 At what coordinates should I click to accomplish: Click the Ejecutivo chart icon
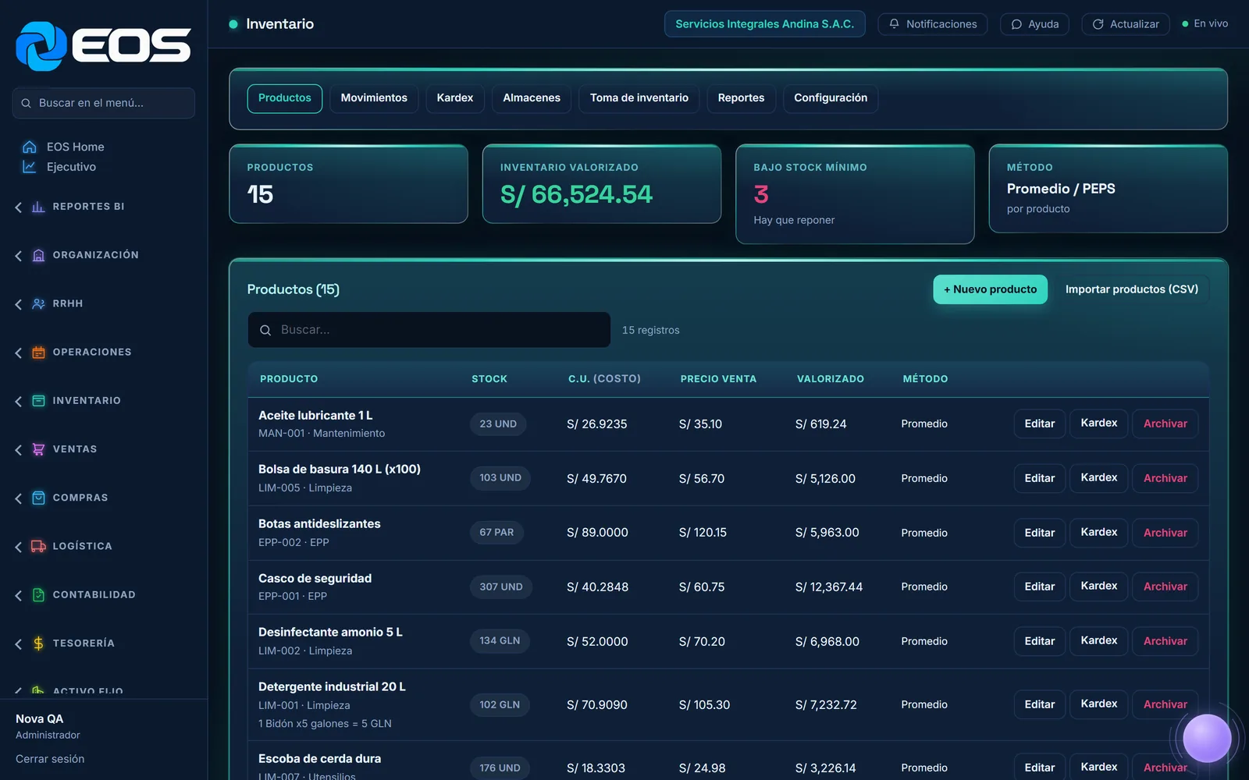[x=30, y=167]
